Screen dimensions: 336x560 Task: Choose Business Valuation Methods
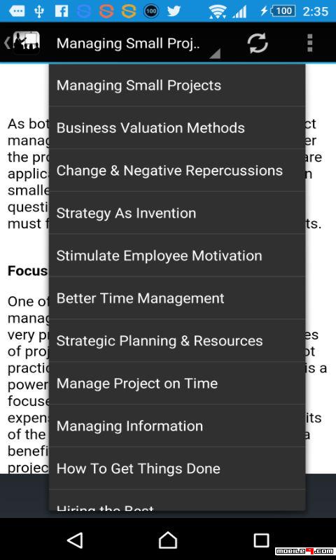pos(177,127)
